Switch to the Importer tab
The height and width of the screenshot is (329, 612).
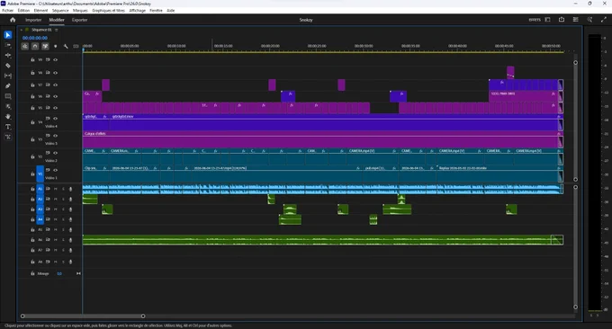click(x=33, y=20)
